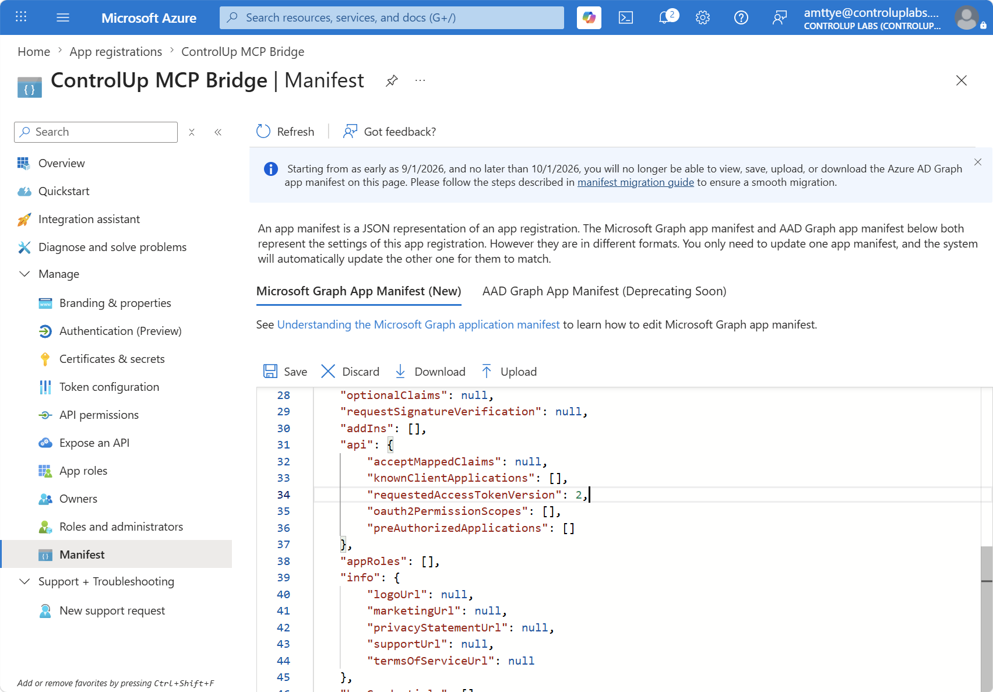
Task: Click "oauth2PermissionScopes" line in editor
Action: pyautogui.click(x=464, y=511)
